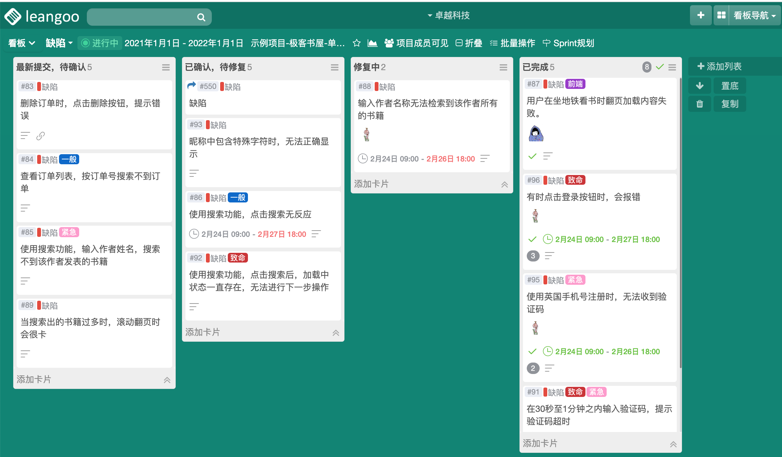Expand the 缺陷 board dropdown
782x457 pixels.
[x=59, y=43]
